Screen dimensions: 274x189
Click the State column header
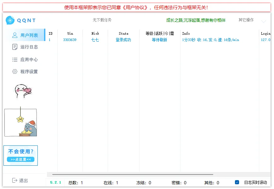tap(123, 33)
